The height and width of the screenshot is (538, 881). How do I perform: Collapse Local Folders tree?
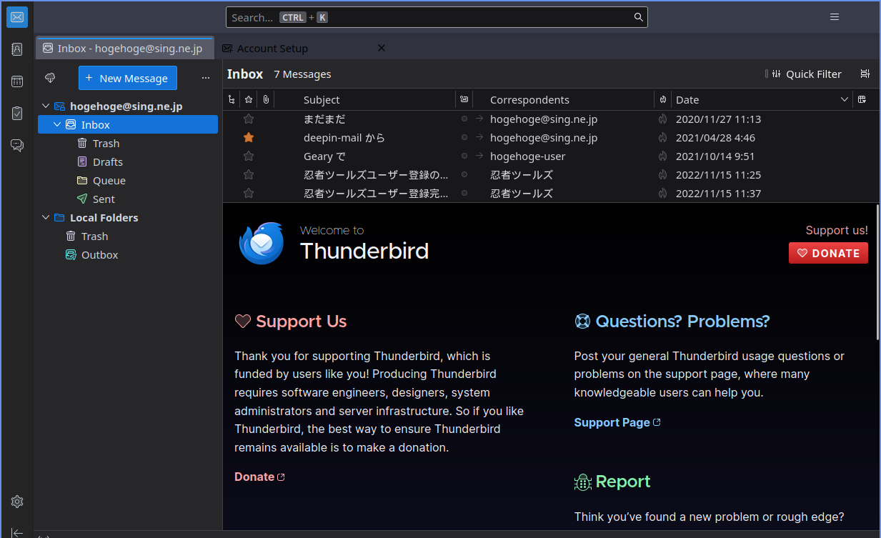click(46, 218)
